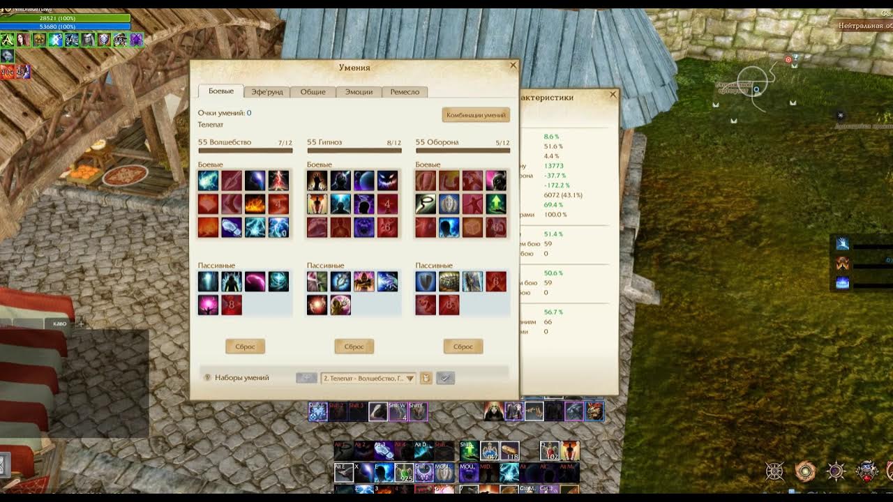893x502 pixels.
Task: Select the helmeted head skill in Оборона
Action: [496, 181]
